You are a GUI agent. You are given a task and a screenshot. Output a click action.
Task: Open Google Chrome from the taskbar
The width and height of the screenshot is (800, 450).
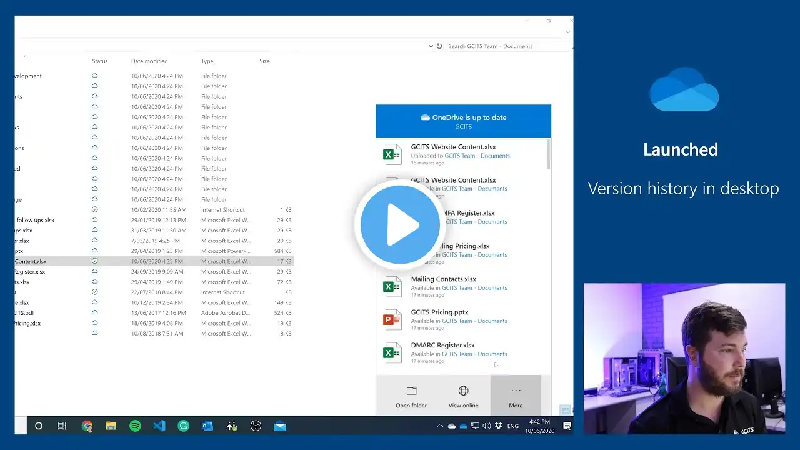point(87,426)
